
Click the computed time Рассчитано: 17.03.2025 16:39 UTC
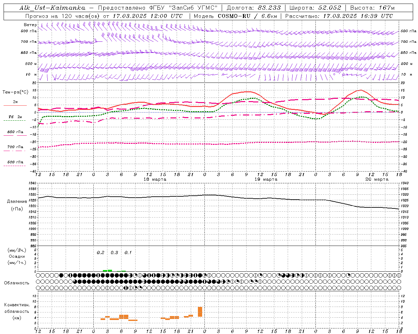[339, 16]
